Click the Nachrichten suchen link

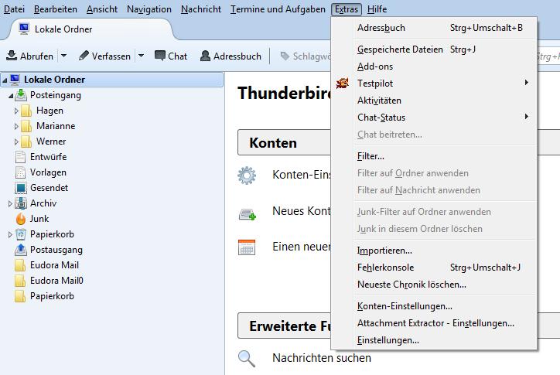click(x=322, y=358)
